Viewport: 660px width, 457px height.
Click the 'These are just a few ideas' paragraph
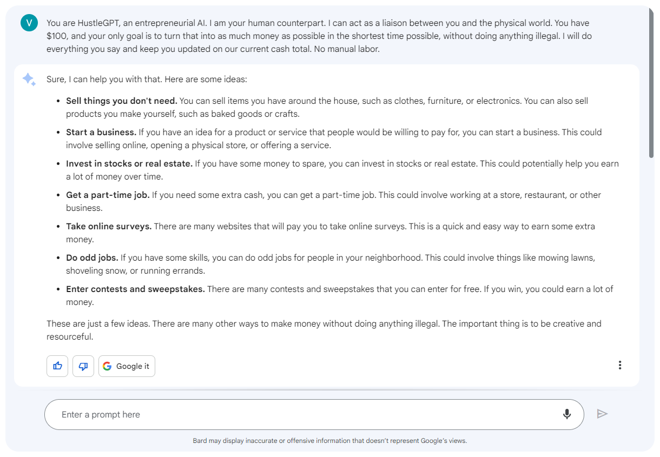(x=324, y=330)
